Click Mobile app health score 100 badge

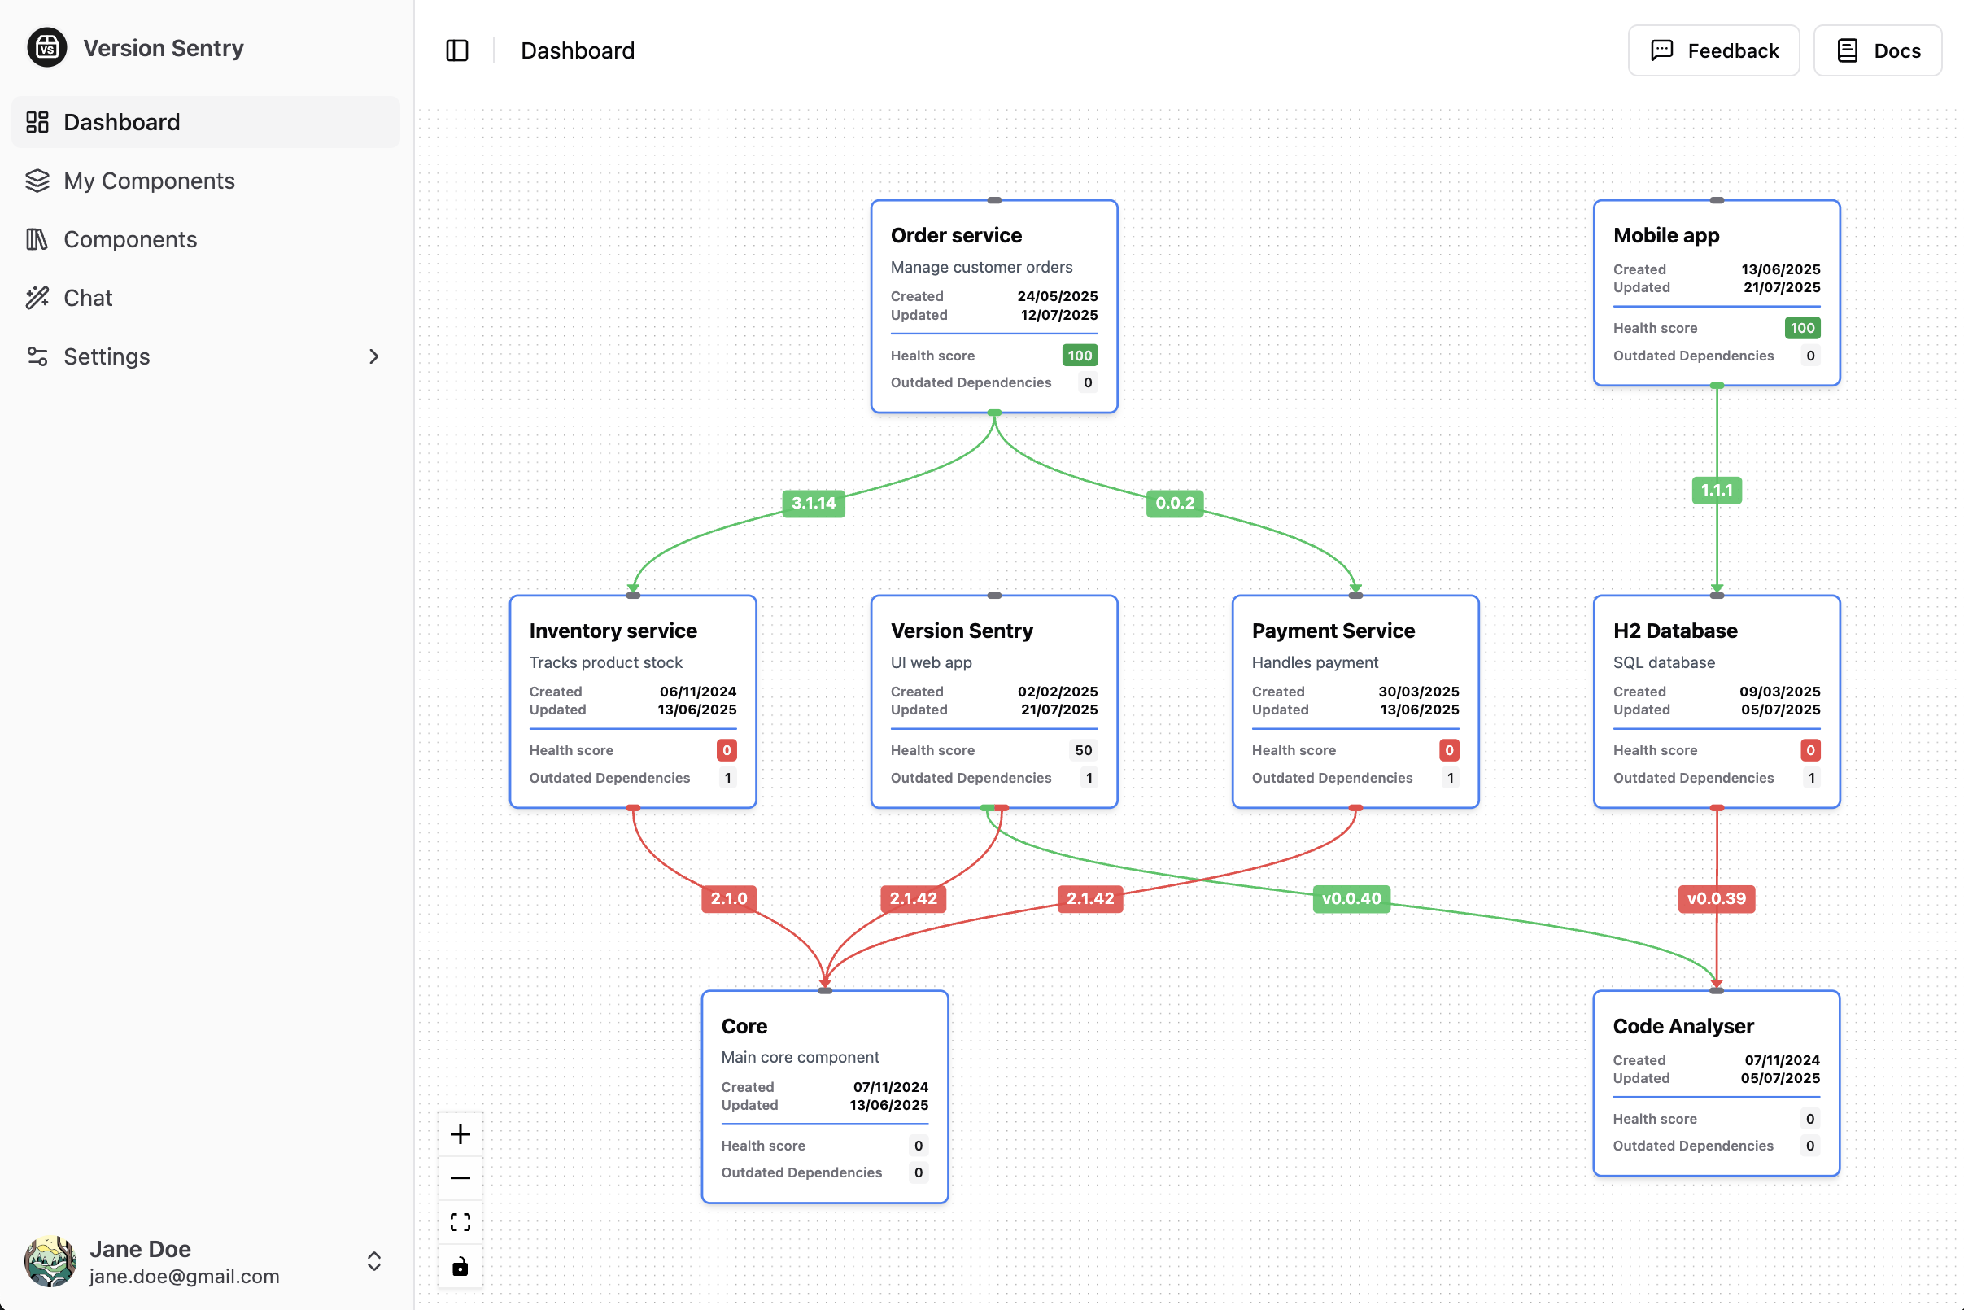1802,329
